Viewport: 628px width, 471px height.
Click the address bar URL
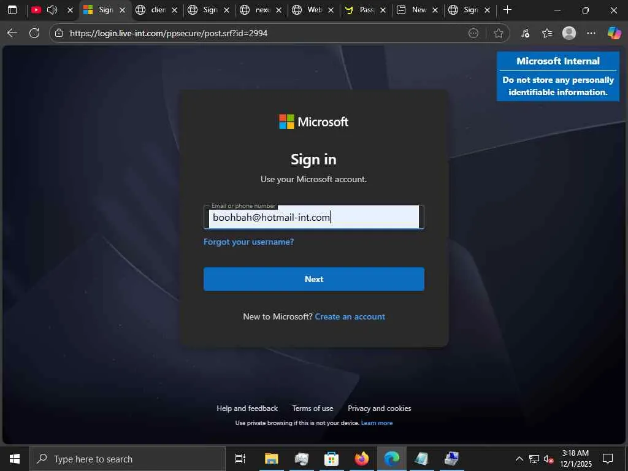[169, 33]
